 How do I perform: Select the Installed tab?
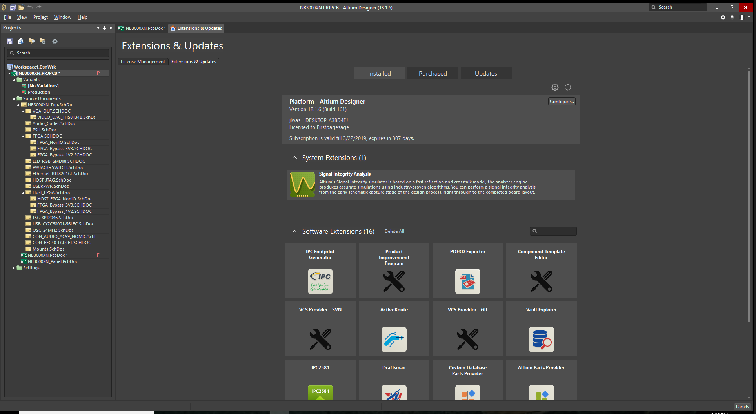pos(380,73)
